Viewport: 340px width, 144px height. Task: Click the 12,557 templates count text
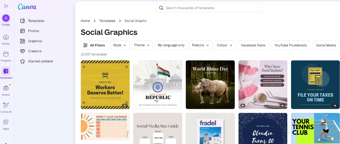94,54
